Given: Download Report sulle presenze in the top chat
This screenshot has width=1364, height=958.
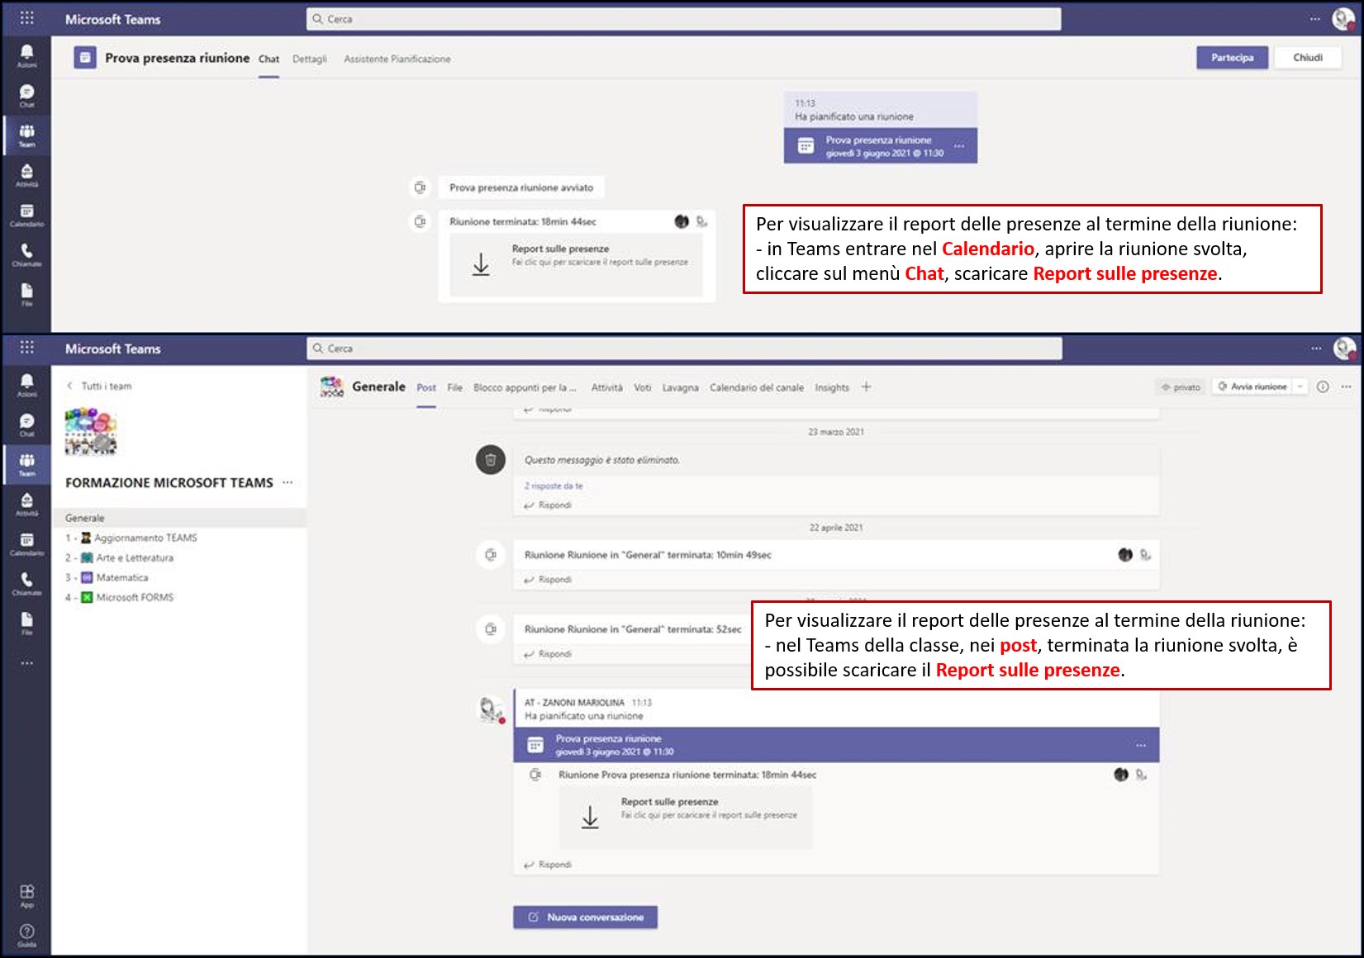Looking at the screenshot, I should [577, 263].
